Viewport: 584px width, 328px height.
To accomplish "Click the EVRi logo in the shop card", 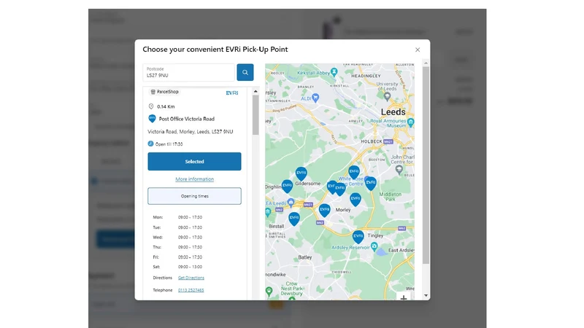I will click(x=231, y=93).
